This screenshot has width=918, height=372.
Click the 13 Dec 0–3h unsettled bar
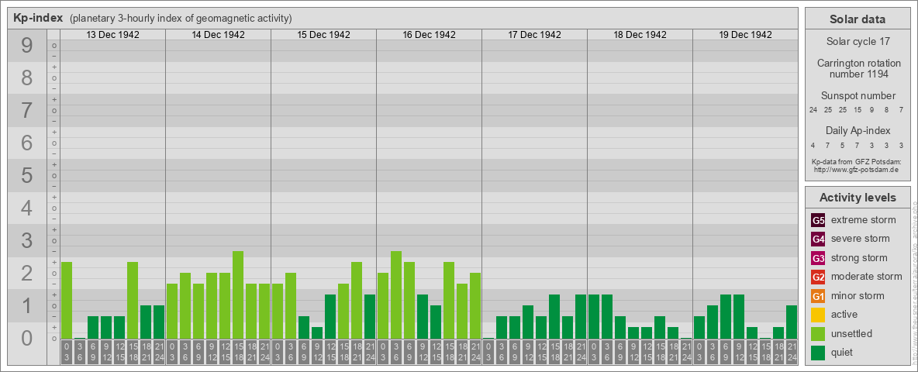click(67, 300)
